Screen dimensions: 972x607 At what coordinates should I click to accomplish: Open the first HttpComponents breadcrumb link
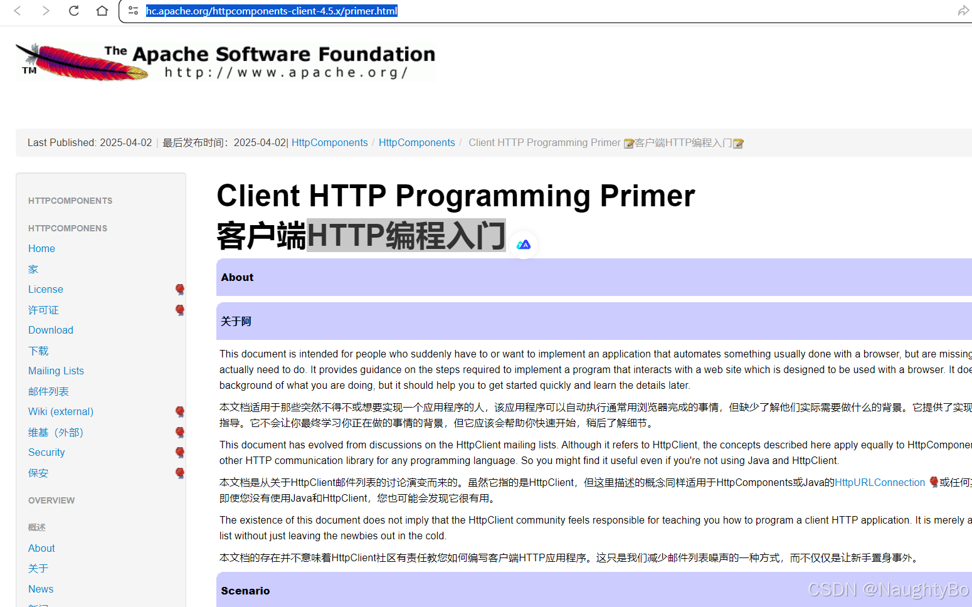pyautogui.click(x=330, y=142)
